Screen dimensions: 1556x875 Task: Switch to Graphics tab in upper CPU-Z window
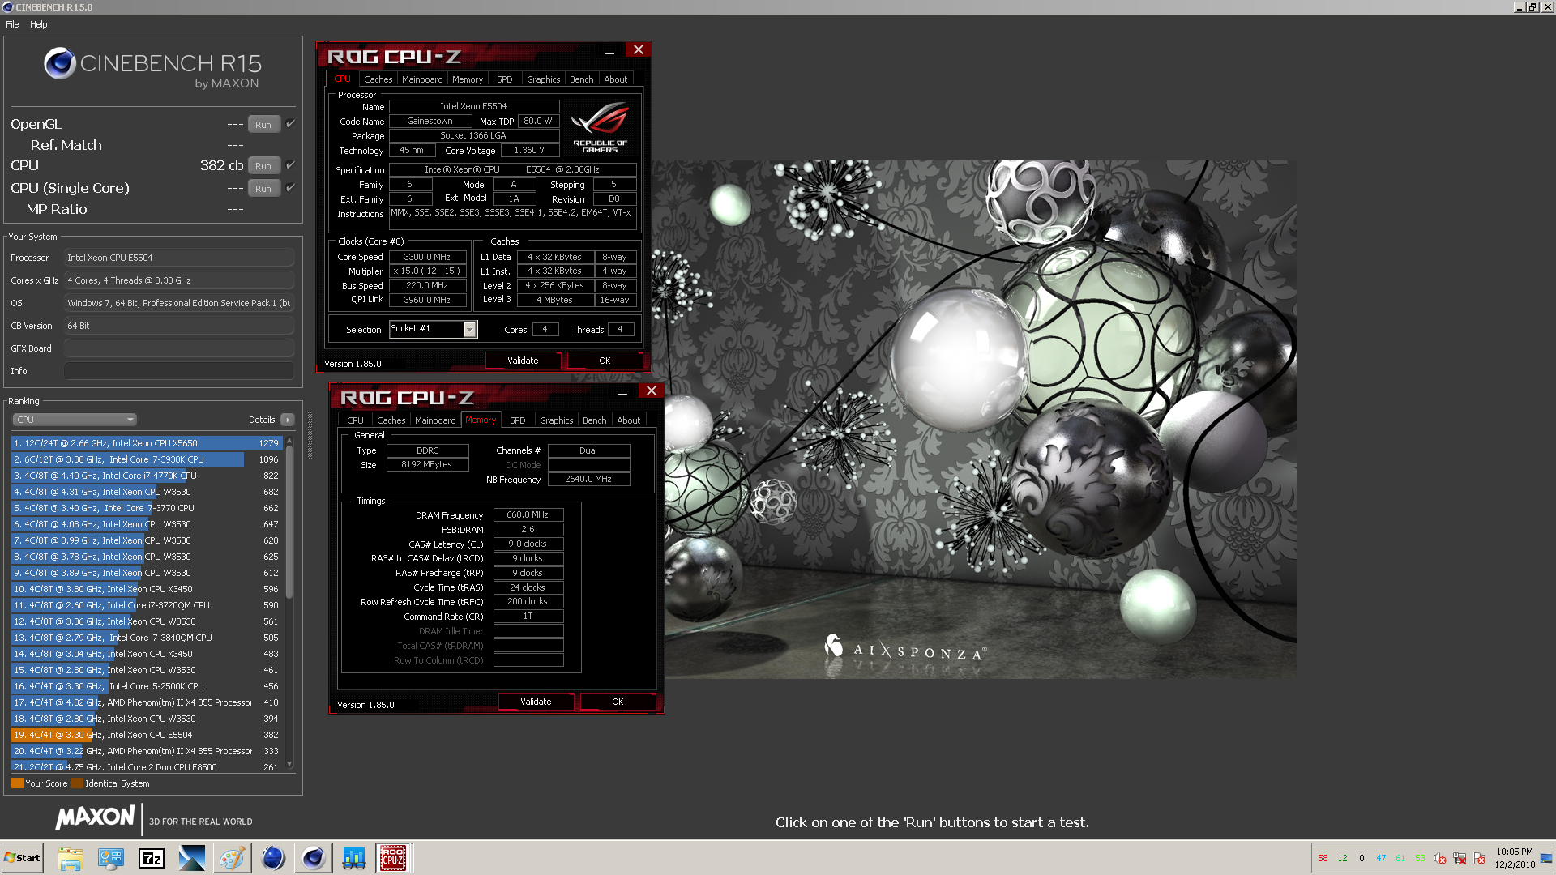(543, 79)
